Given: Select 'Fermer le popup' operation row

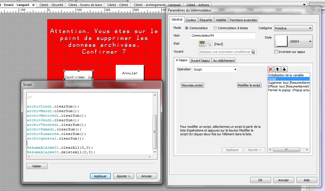Looking at the screenshot, I should 289,90.
